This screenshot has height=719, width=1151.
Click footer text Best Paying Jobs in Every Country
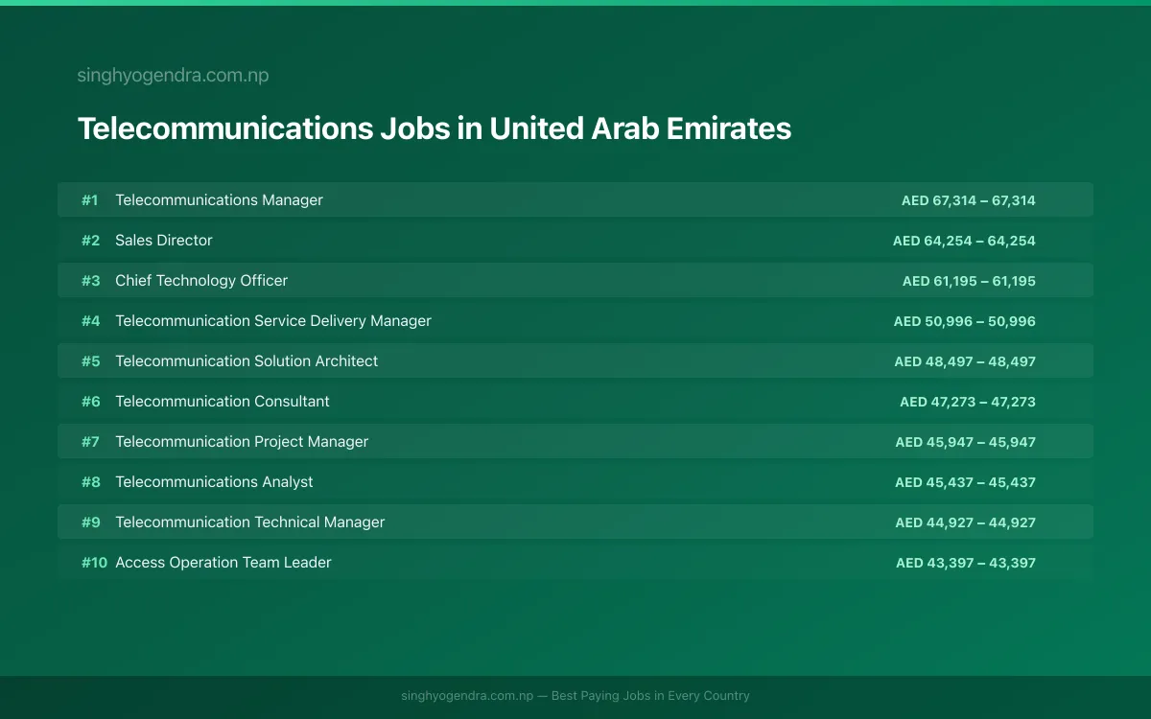[650, 696]
